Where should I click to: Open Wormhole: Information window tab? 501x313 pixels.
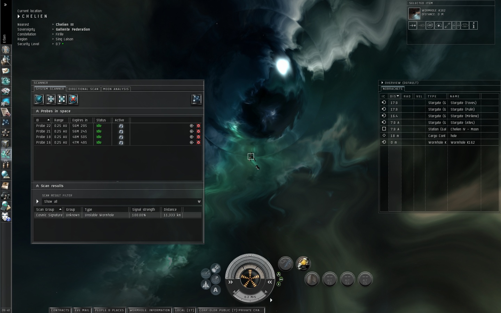pos(150,310)
